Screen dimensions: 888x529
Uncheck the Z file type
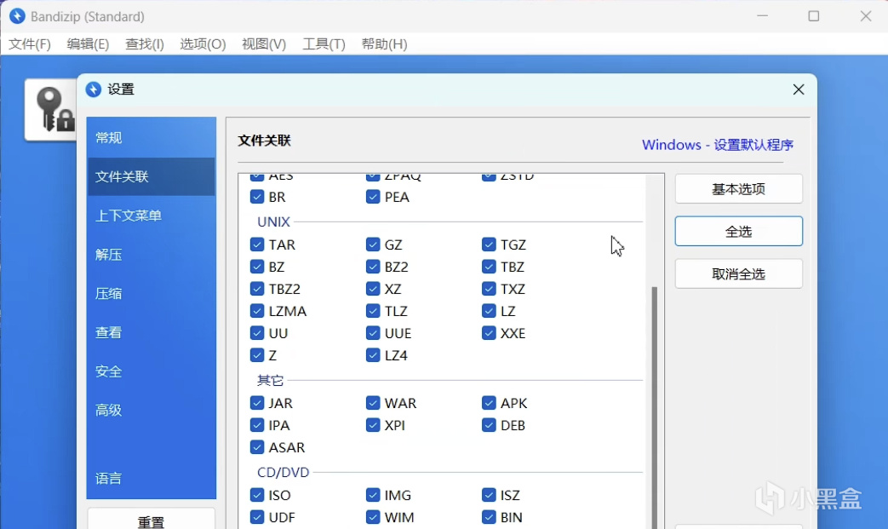point(257,354)
